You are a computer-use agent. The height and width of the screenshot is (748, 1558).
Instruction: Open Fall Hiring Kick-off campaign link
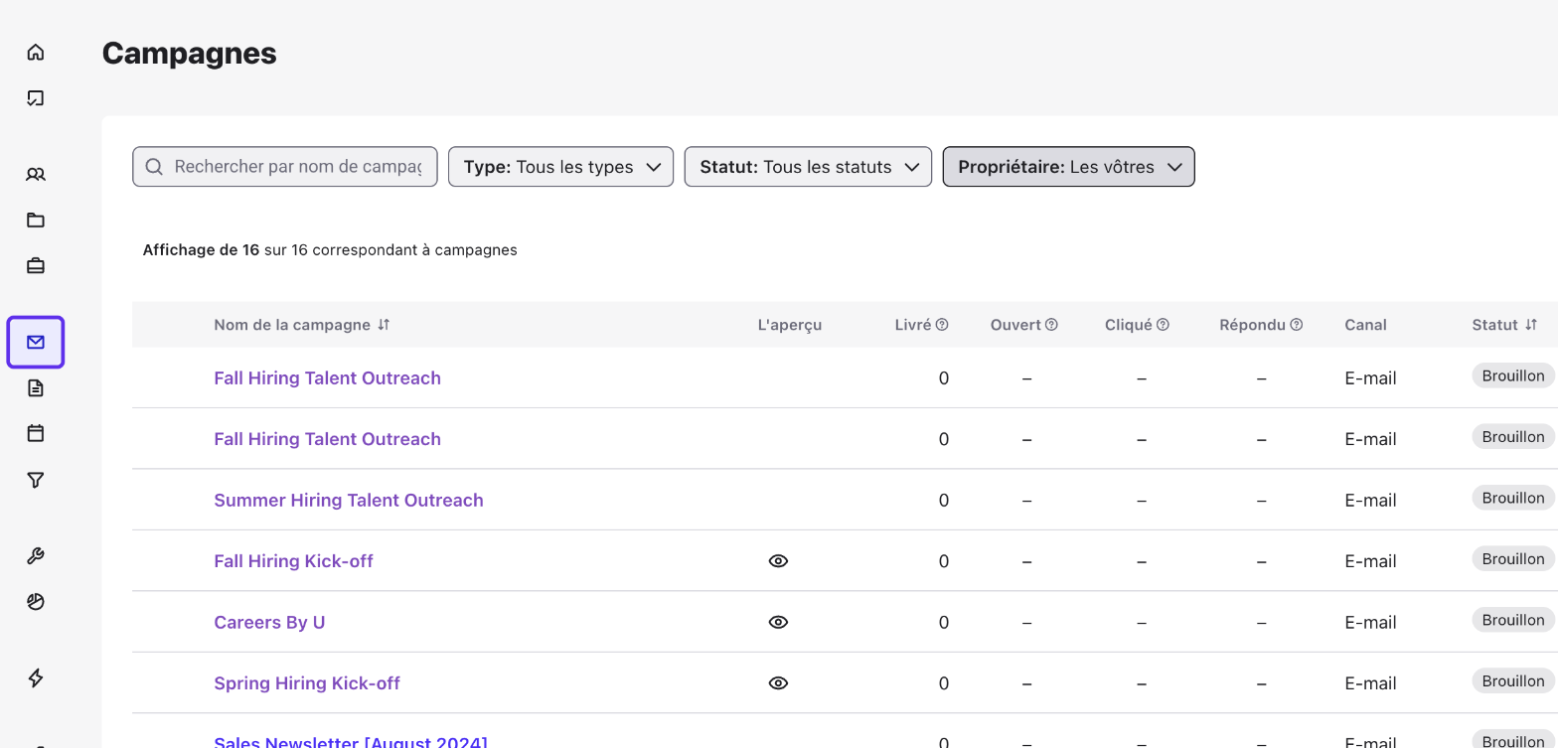293,561
